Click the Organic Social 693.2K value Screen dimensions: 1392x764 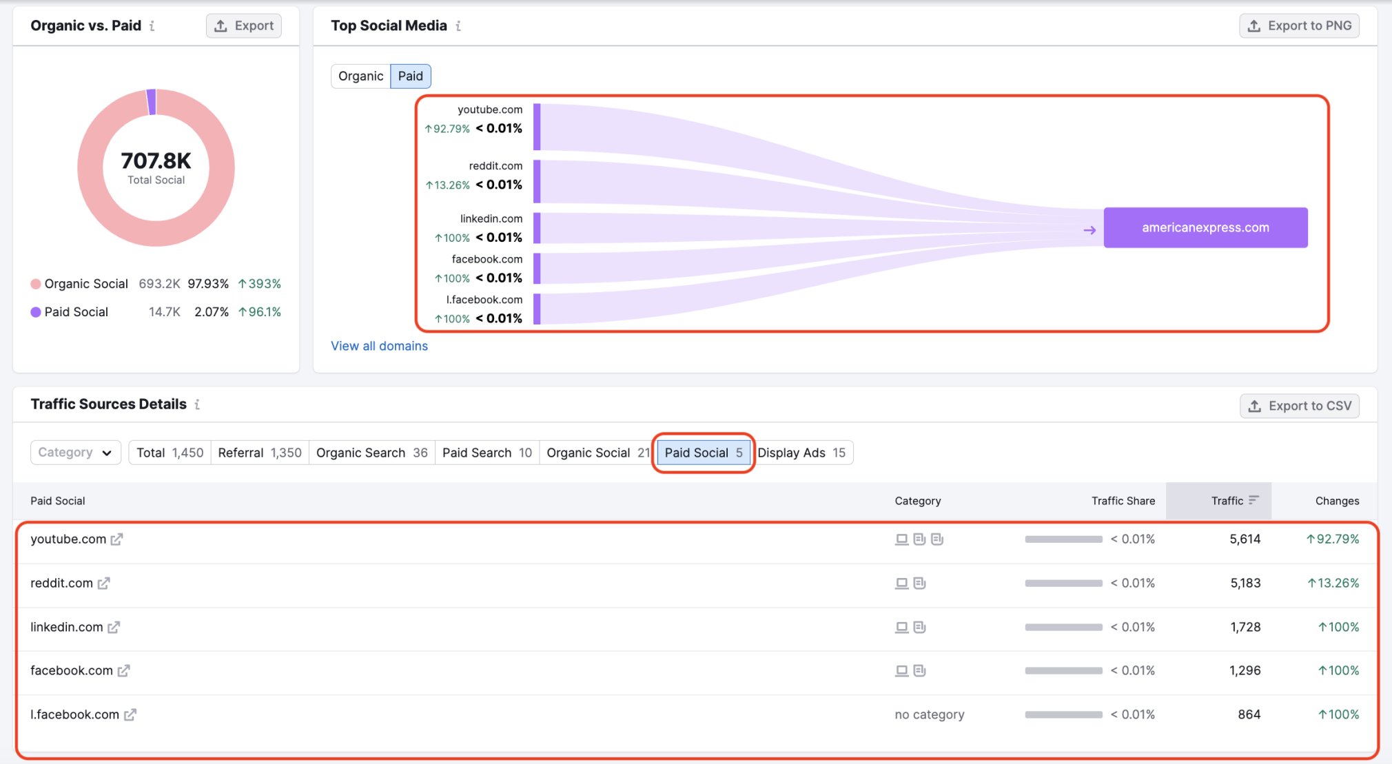click(159, 284)
